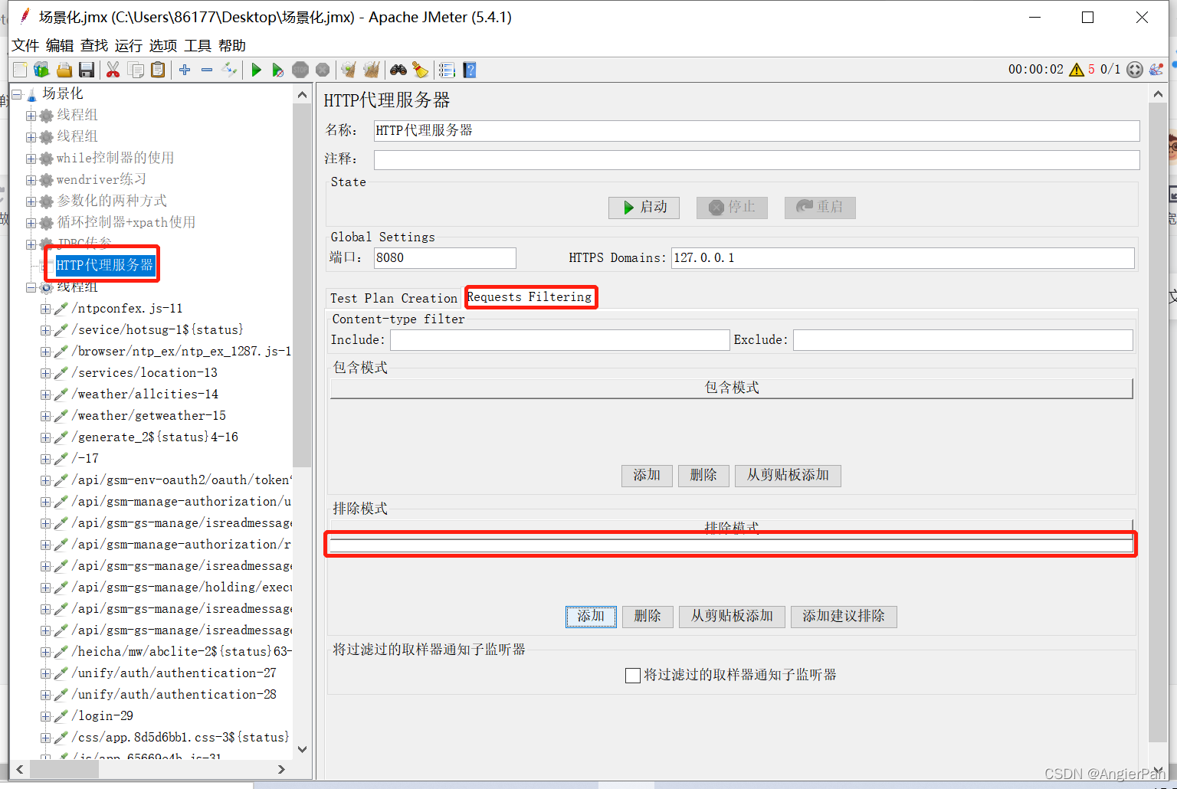1177x789 pixels.
Task: Open the 查找 menu
Action: (94, 46)
